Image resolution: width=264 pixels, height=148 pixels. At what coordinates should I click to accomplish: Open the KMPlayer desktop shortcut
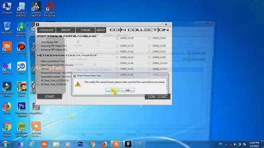(x=7, y=68)
